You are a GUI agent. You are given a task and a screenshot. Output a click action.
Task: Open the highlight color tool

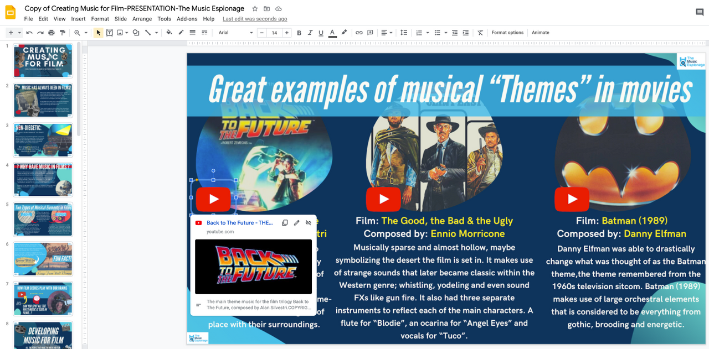click(344, 33)
